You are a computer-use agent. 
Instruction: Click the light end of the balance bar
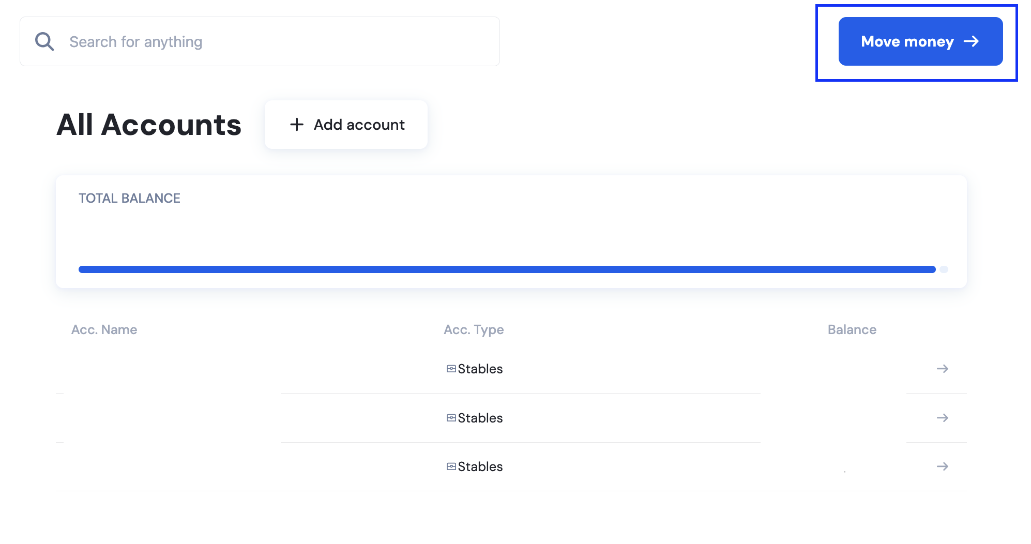coord(944,269)
